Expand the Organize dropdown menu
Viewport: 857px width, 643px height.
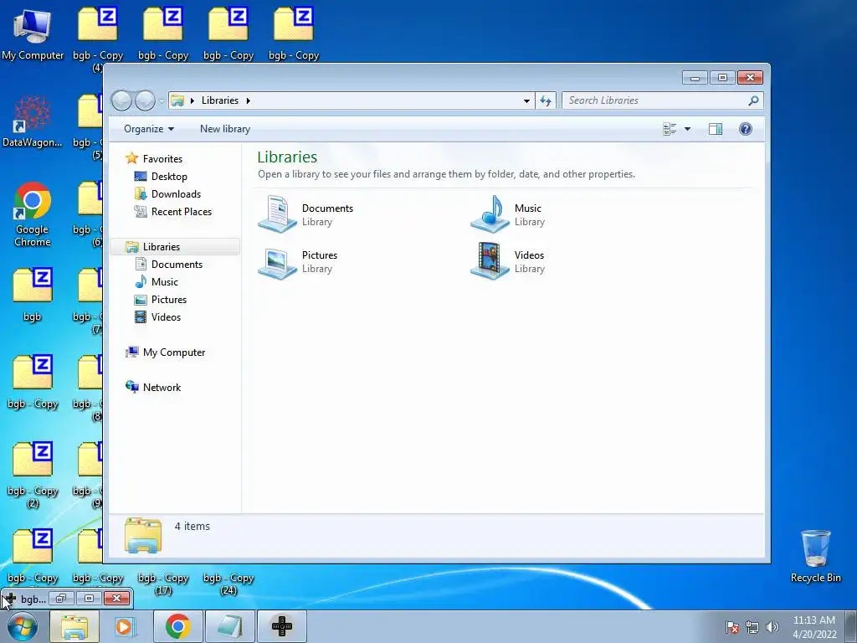pos(149,129)
